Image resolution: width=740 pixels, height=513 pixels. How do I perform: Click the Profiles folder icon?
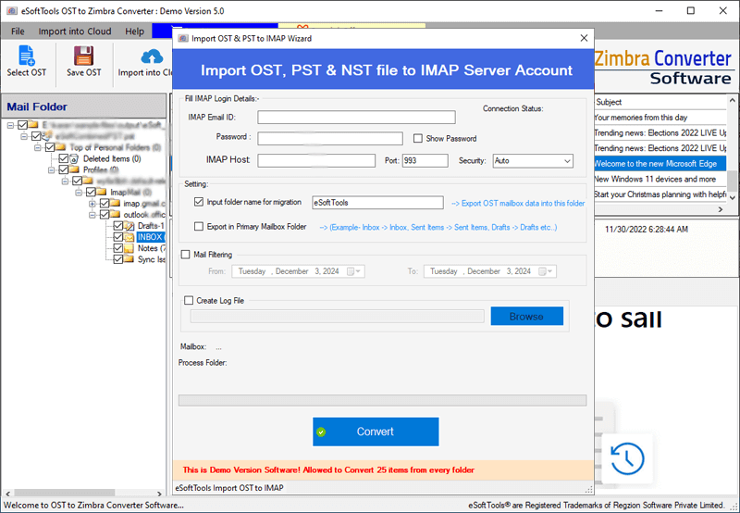[x=74, y=169]
